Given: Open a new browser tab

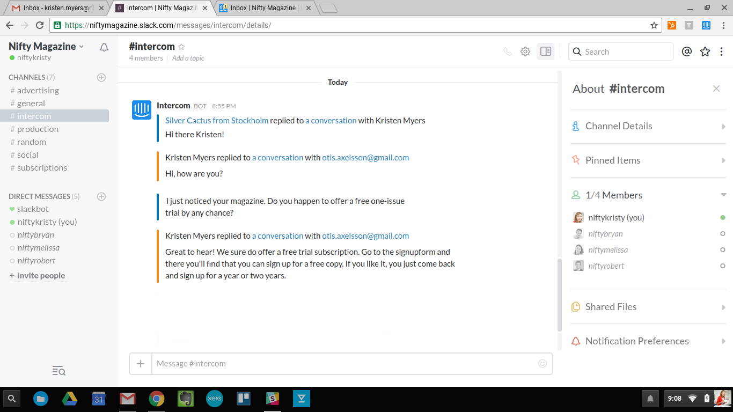Looking at the screenshot, I should (x=328, y=8).
